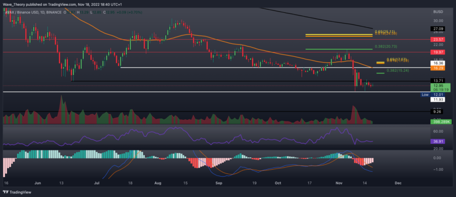Click the TradingView logo at bottom left
This screenshot has height=197, width=456.
click(17, 192)
